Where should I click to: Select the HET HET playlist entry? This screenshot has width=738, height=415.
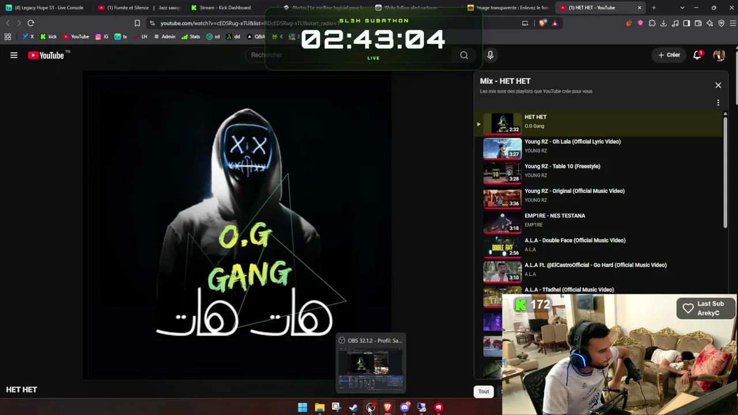tap(600, 123)
